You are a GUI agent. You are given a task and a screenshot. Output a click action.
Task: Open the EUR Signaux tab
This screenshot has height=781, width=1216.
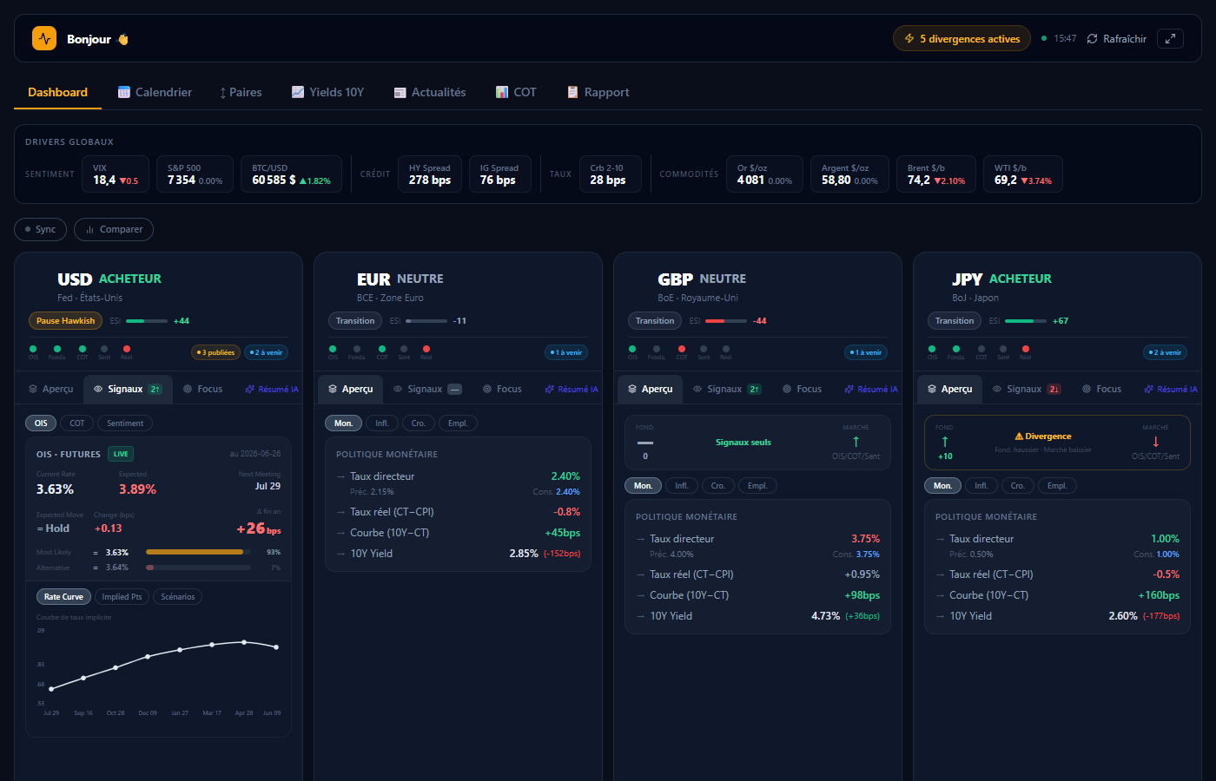pos(426,389)
